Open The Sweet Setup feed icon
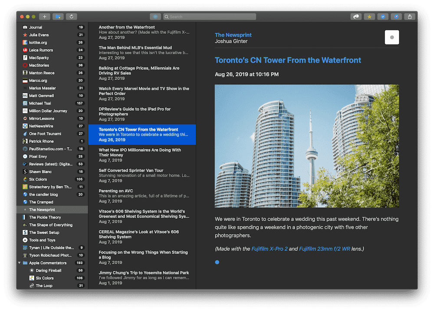 (25, 232)
